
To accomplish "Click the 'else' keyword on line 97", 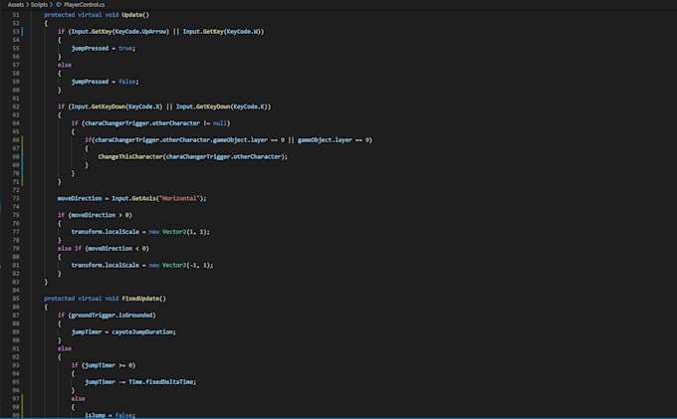I will 78,399.
